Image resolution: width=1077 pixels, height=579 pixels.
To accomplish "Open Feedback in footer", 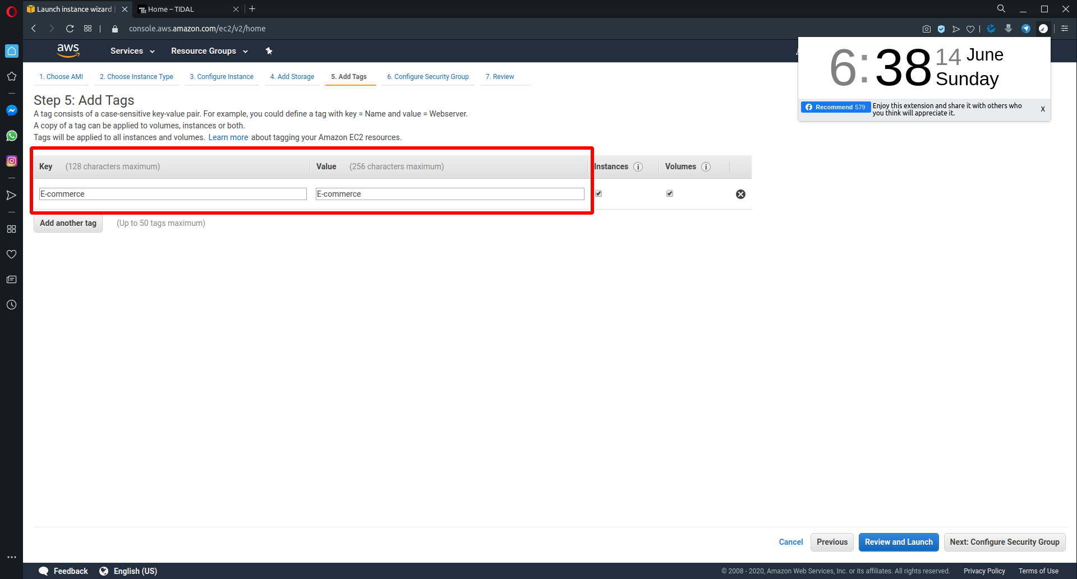I will pos(63,571).
